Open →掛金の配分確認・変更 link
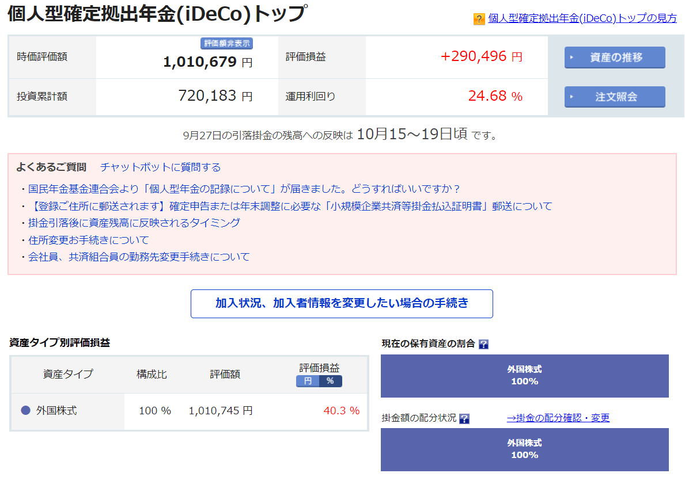Screen dimensions: 685x477 pos(558,418)
